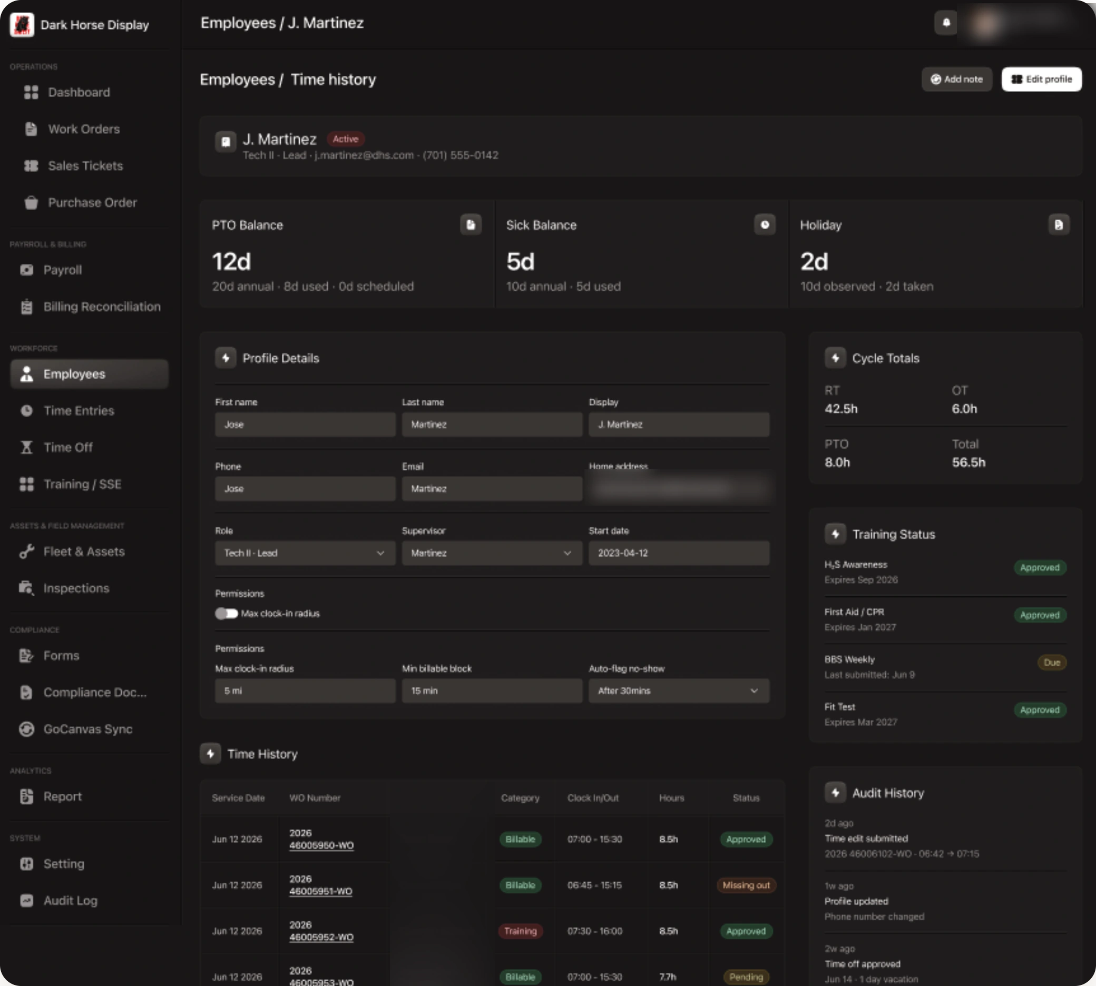Click the Hours column header

click(672, 798)
